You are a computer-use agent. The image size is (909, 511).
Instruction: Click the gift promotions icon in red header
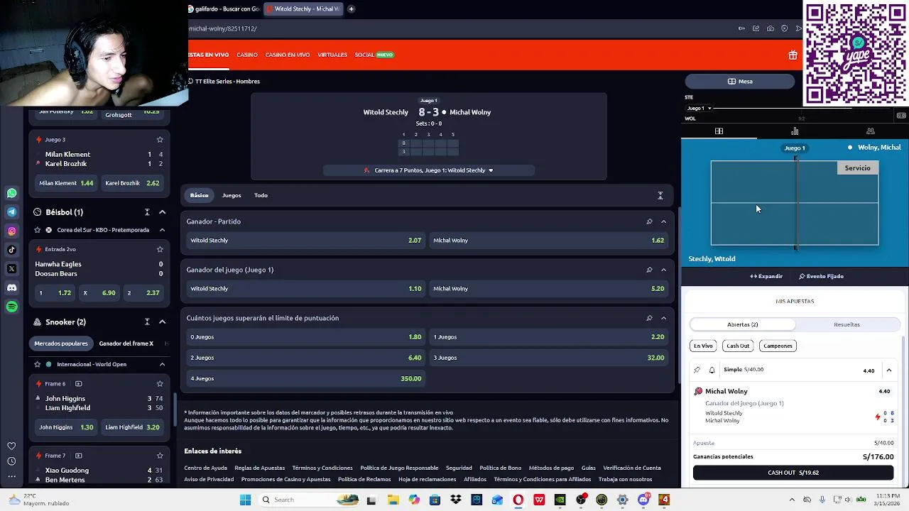793,55
